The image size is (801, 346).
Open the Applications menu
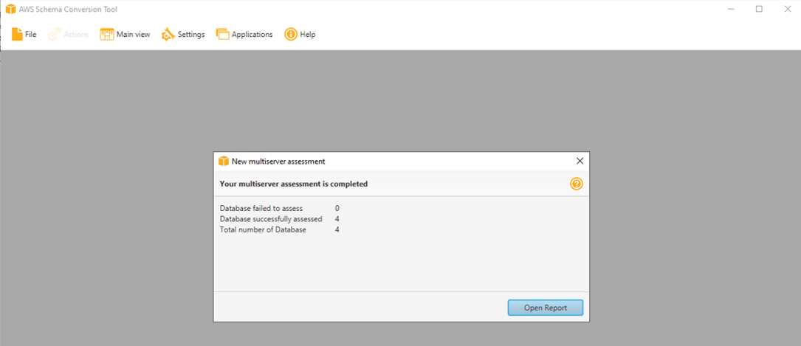[x=244, y=34]
